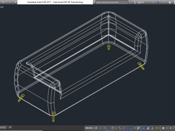The image size is (175, 131).
Task: Select the yellow left sofa leg
Action: click(21, 98)
